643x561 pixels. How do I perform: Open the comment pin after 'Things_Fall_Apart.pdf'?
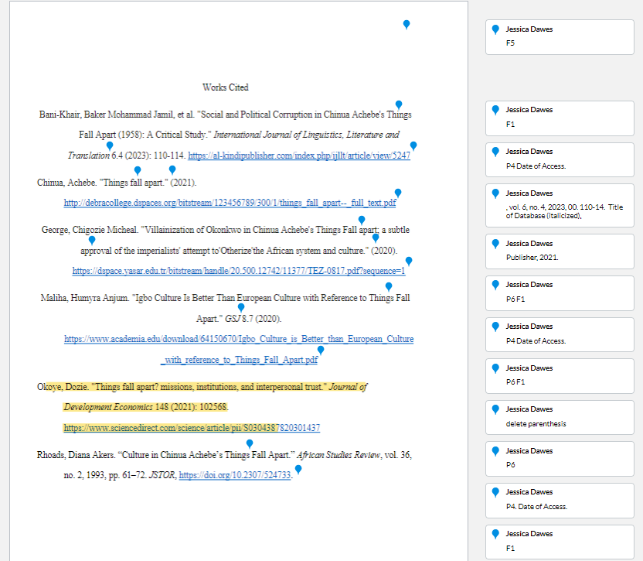click(x=321, y=350)
